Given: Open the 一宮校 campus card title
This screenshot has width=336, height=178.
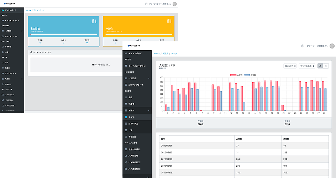Looking at the screenshot, I should (109, 28).
